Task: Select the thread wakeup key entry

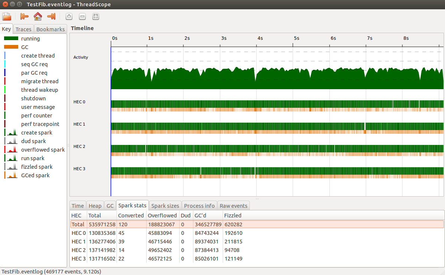Action: [39, 90]
